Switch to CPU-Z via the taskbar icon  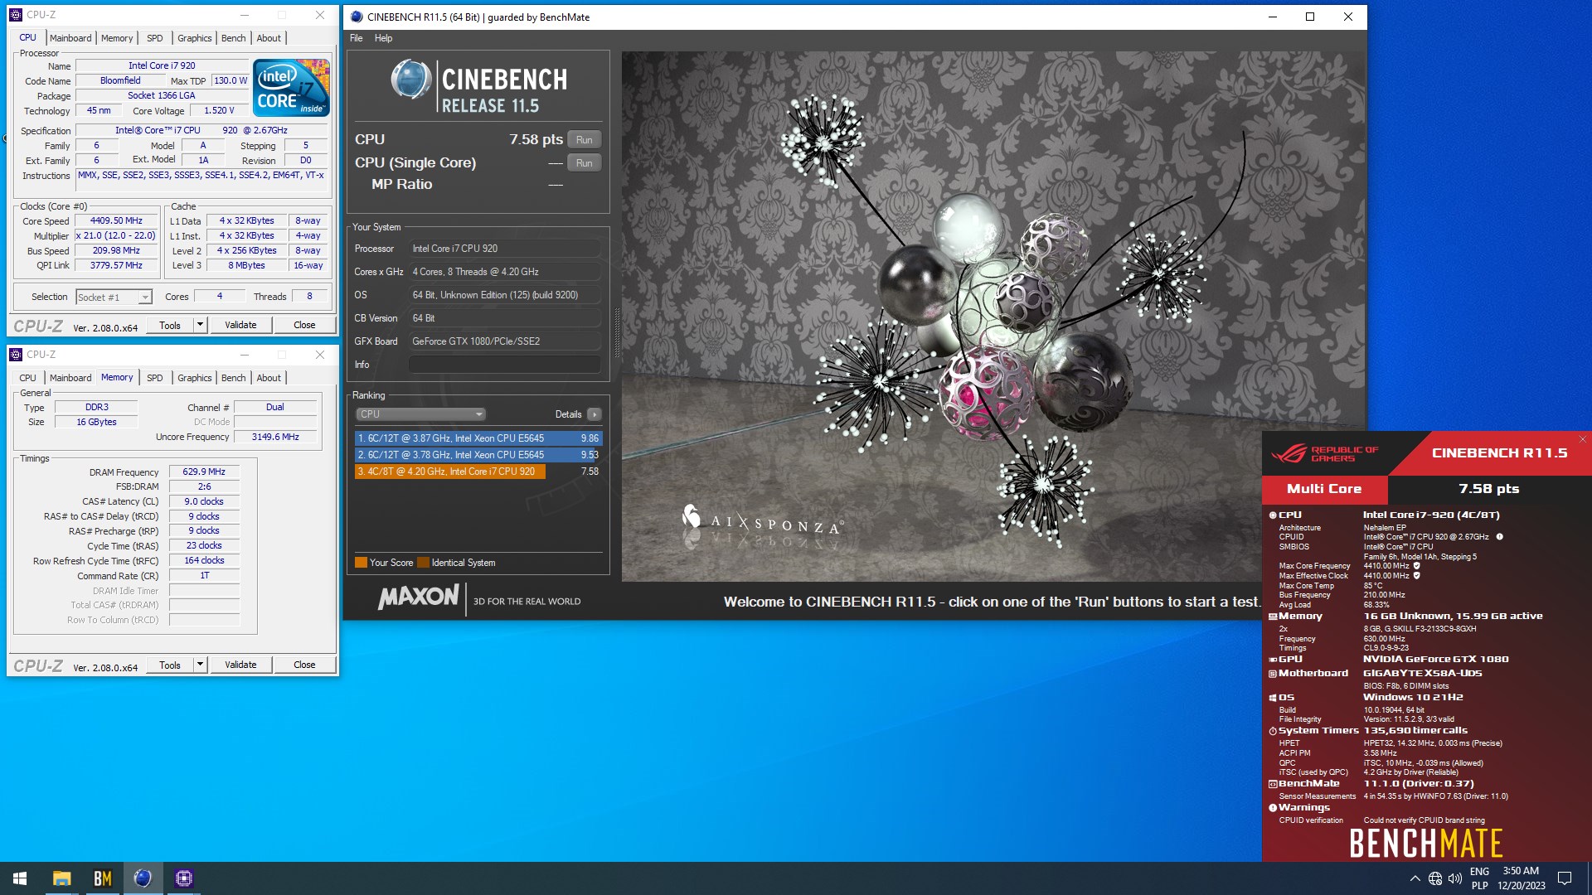coord(184,878)
